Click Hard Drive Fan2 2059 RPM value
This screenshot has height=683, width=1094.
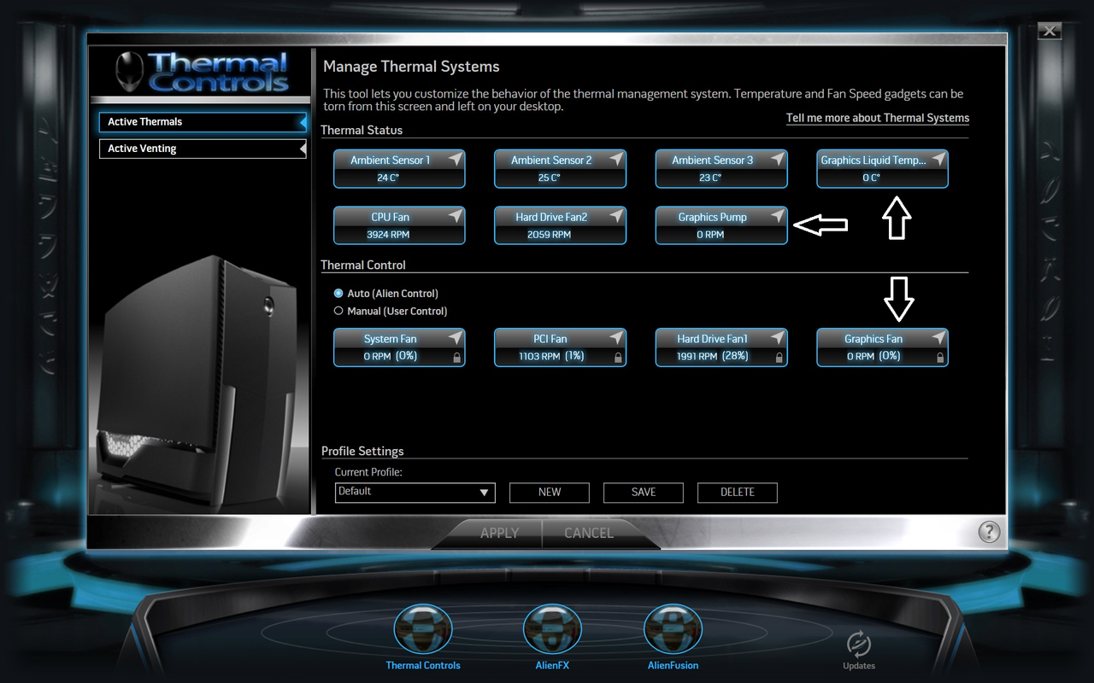click(550, 235)
